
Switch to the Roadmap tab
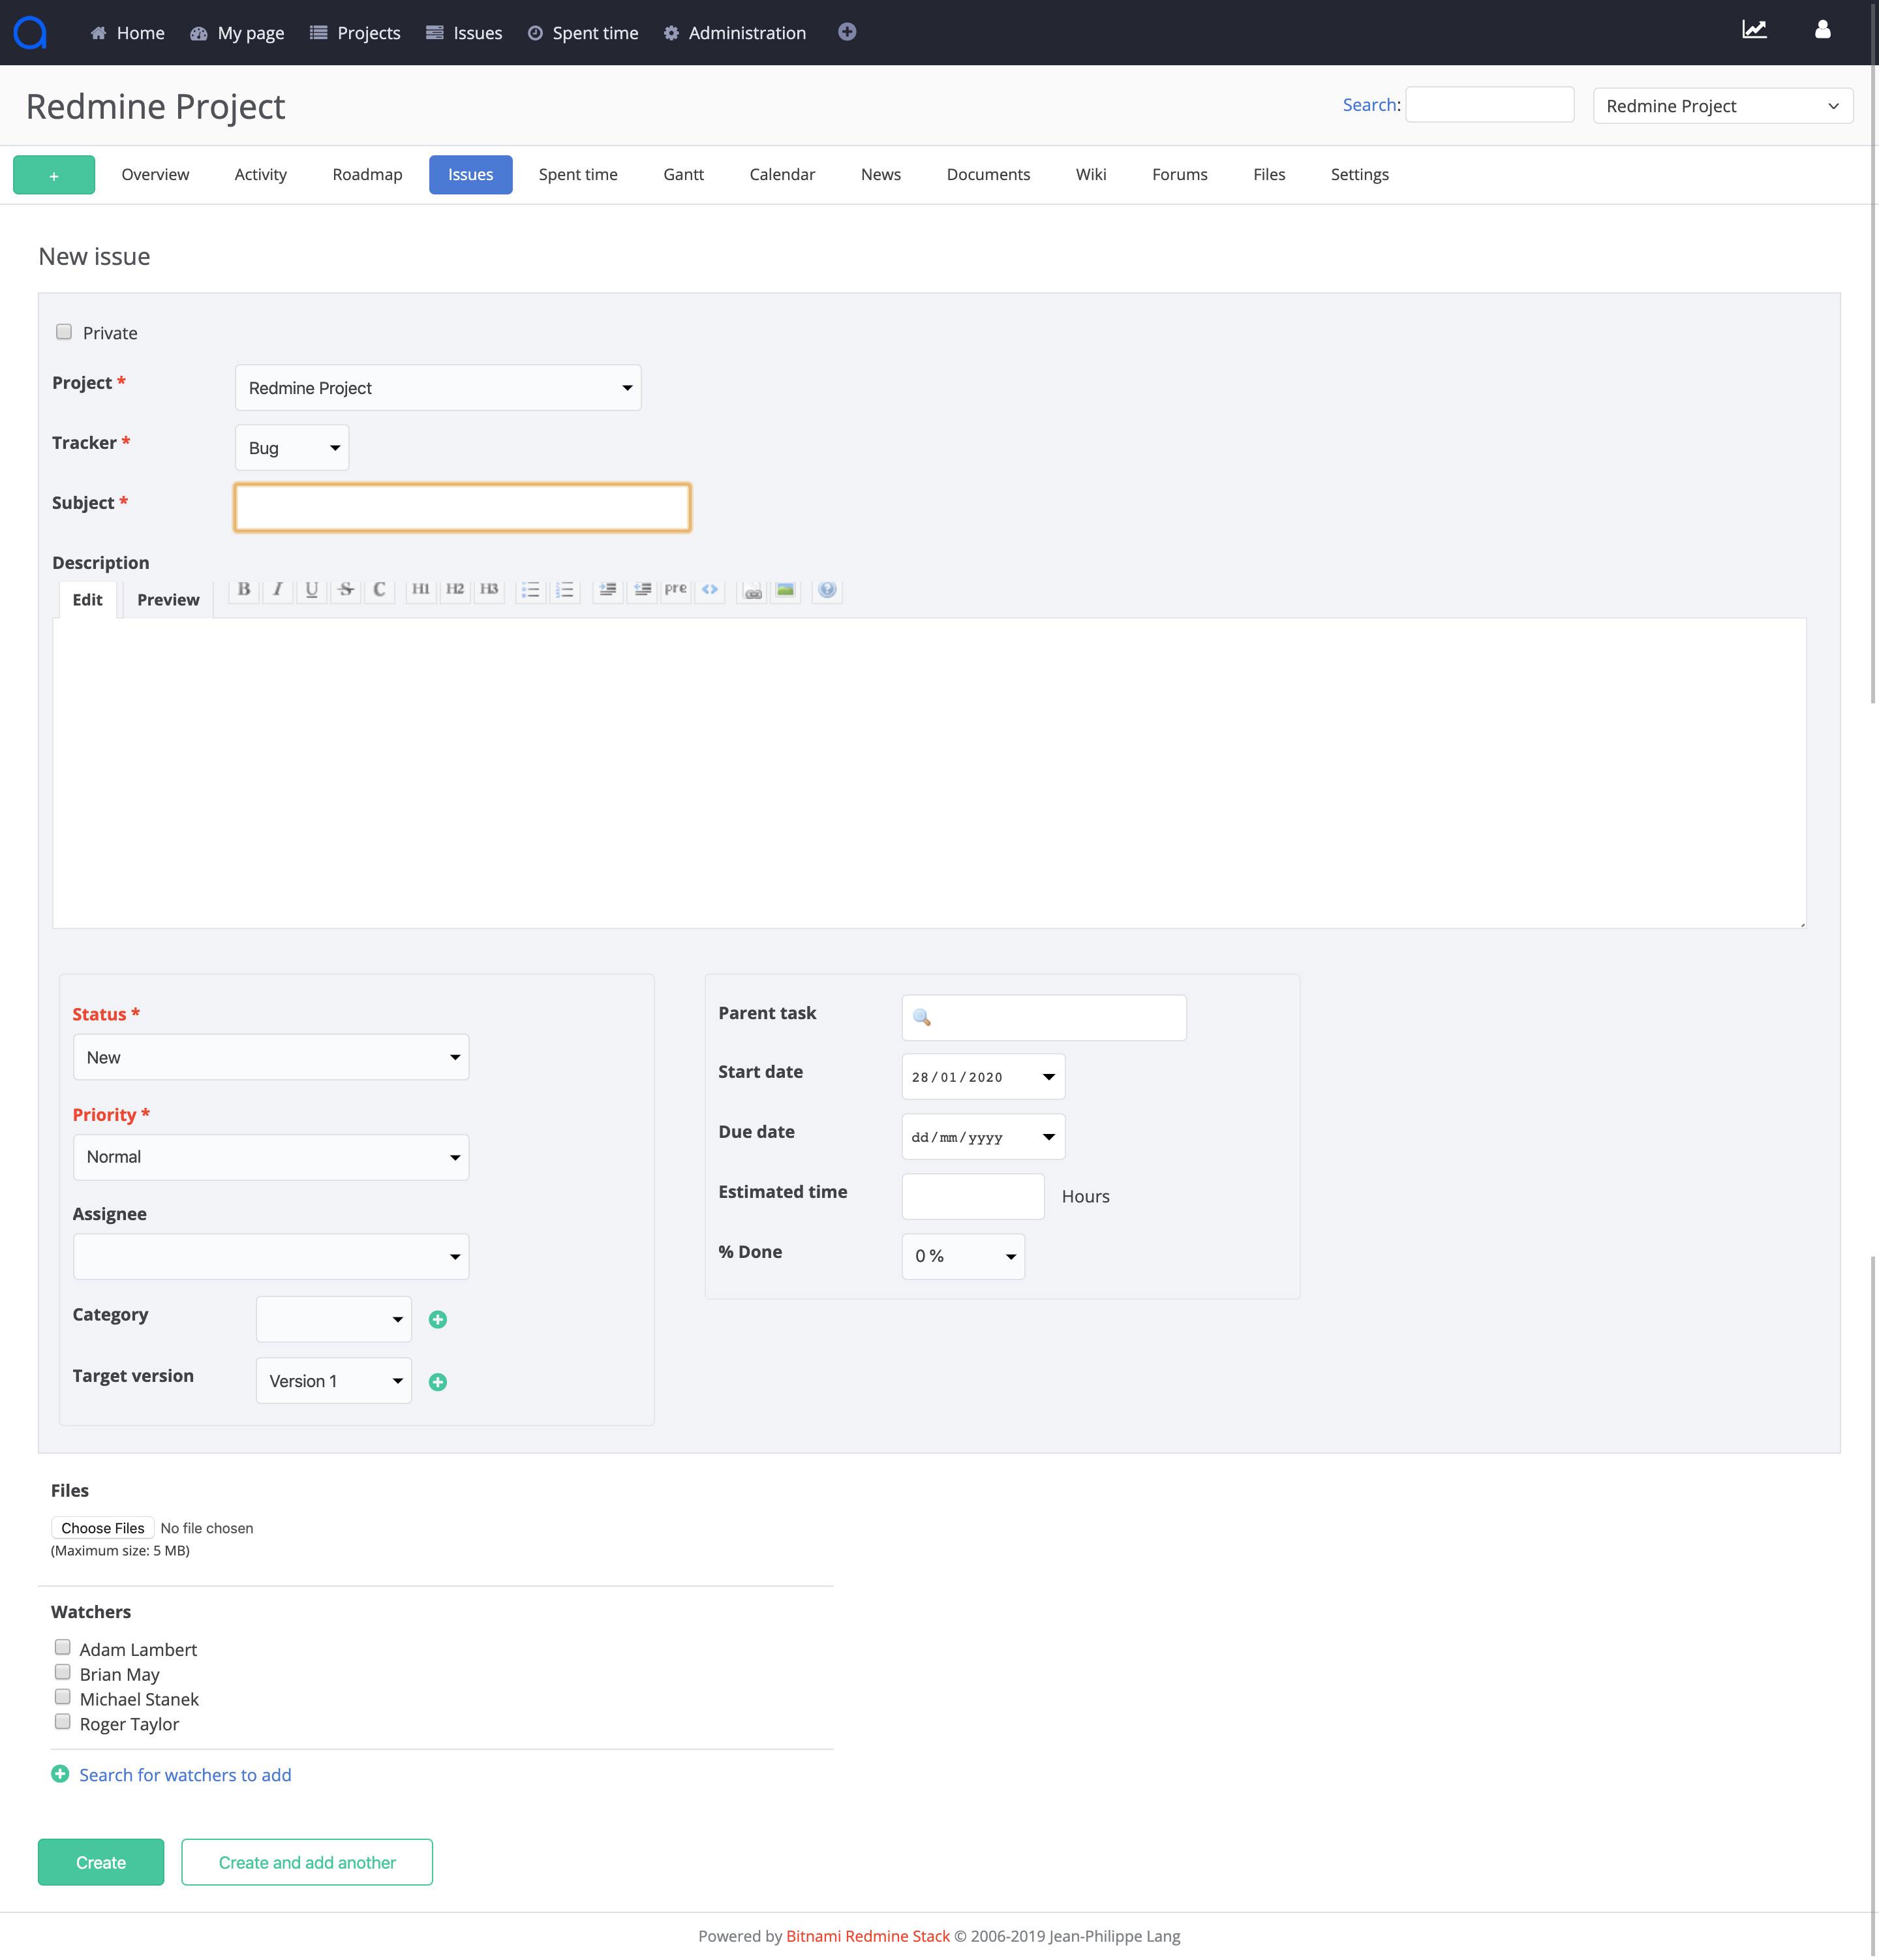[367, 174]
